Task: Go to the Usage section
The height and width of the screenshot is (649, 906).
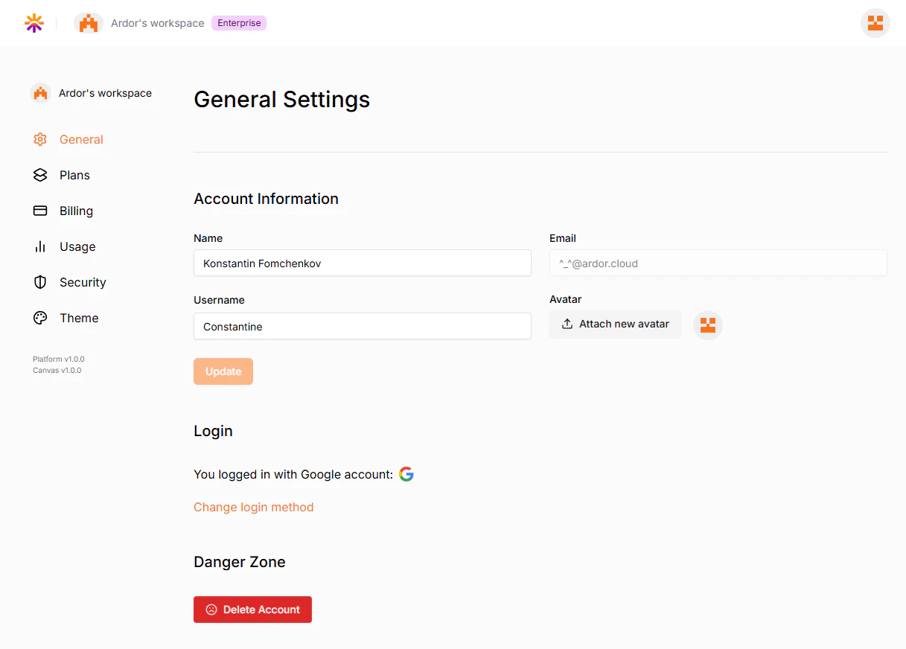Action: coord(77,246)
